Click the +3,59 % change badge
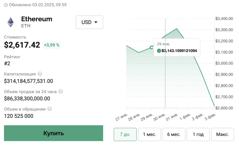 (x=52, y=45)
